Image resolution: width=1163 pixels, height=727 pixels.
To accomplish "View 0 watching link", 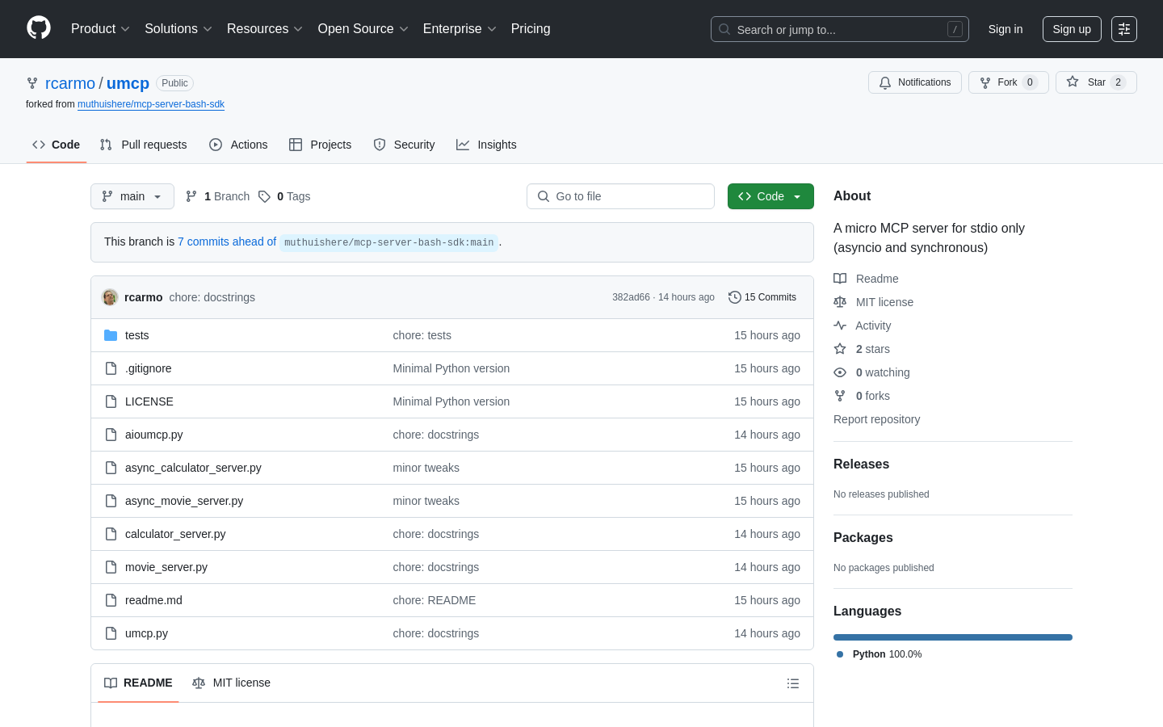I will pos(871,372).
